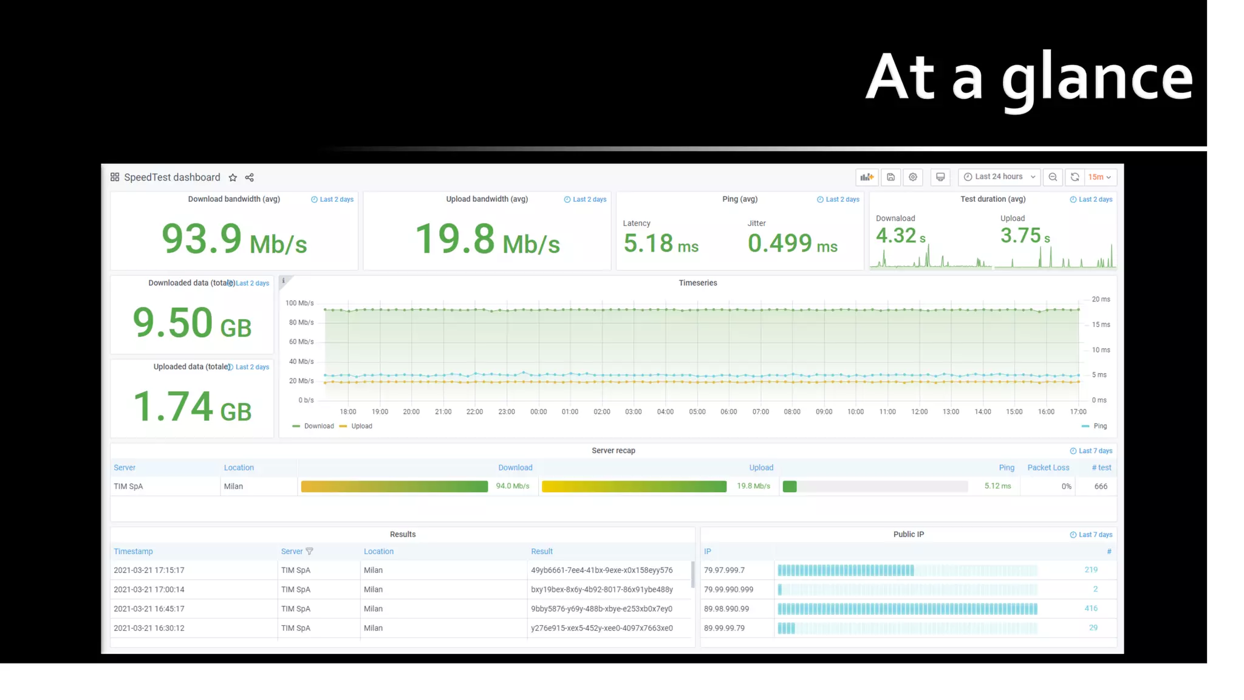The image size is (1244, 700).
Task: Click the Add panel chart icon
Action: (867, 177)
